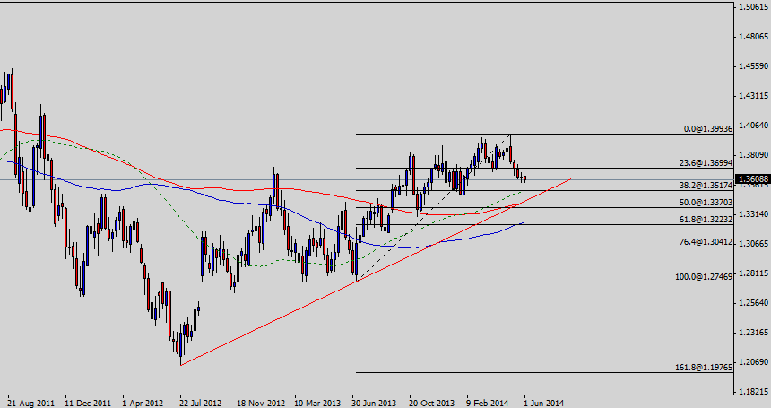This screenshot has width=771, height=408.
Task: Select the 23.6@1.36994 Fibonacci label
Action: 708,163
